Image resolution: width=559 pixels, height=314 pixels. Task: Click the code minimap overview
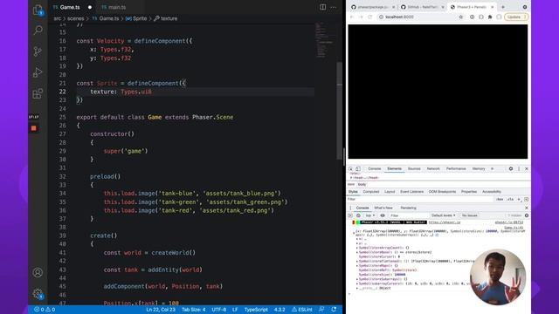(325, 40)
